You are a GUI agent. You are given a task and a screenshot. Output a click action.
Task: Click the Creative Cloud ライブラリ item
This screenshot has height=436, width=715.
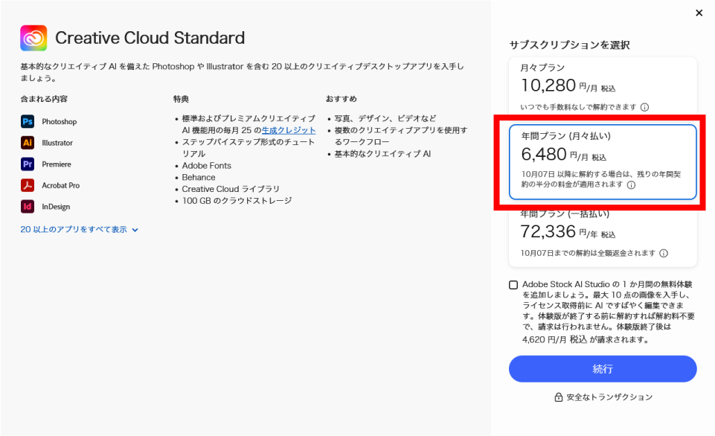coord(231,189)
